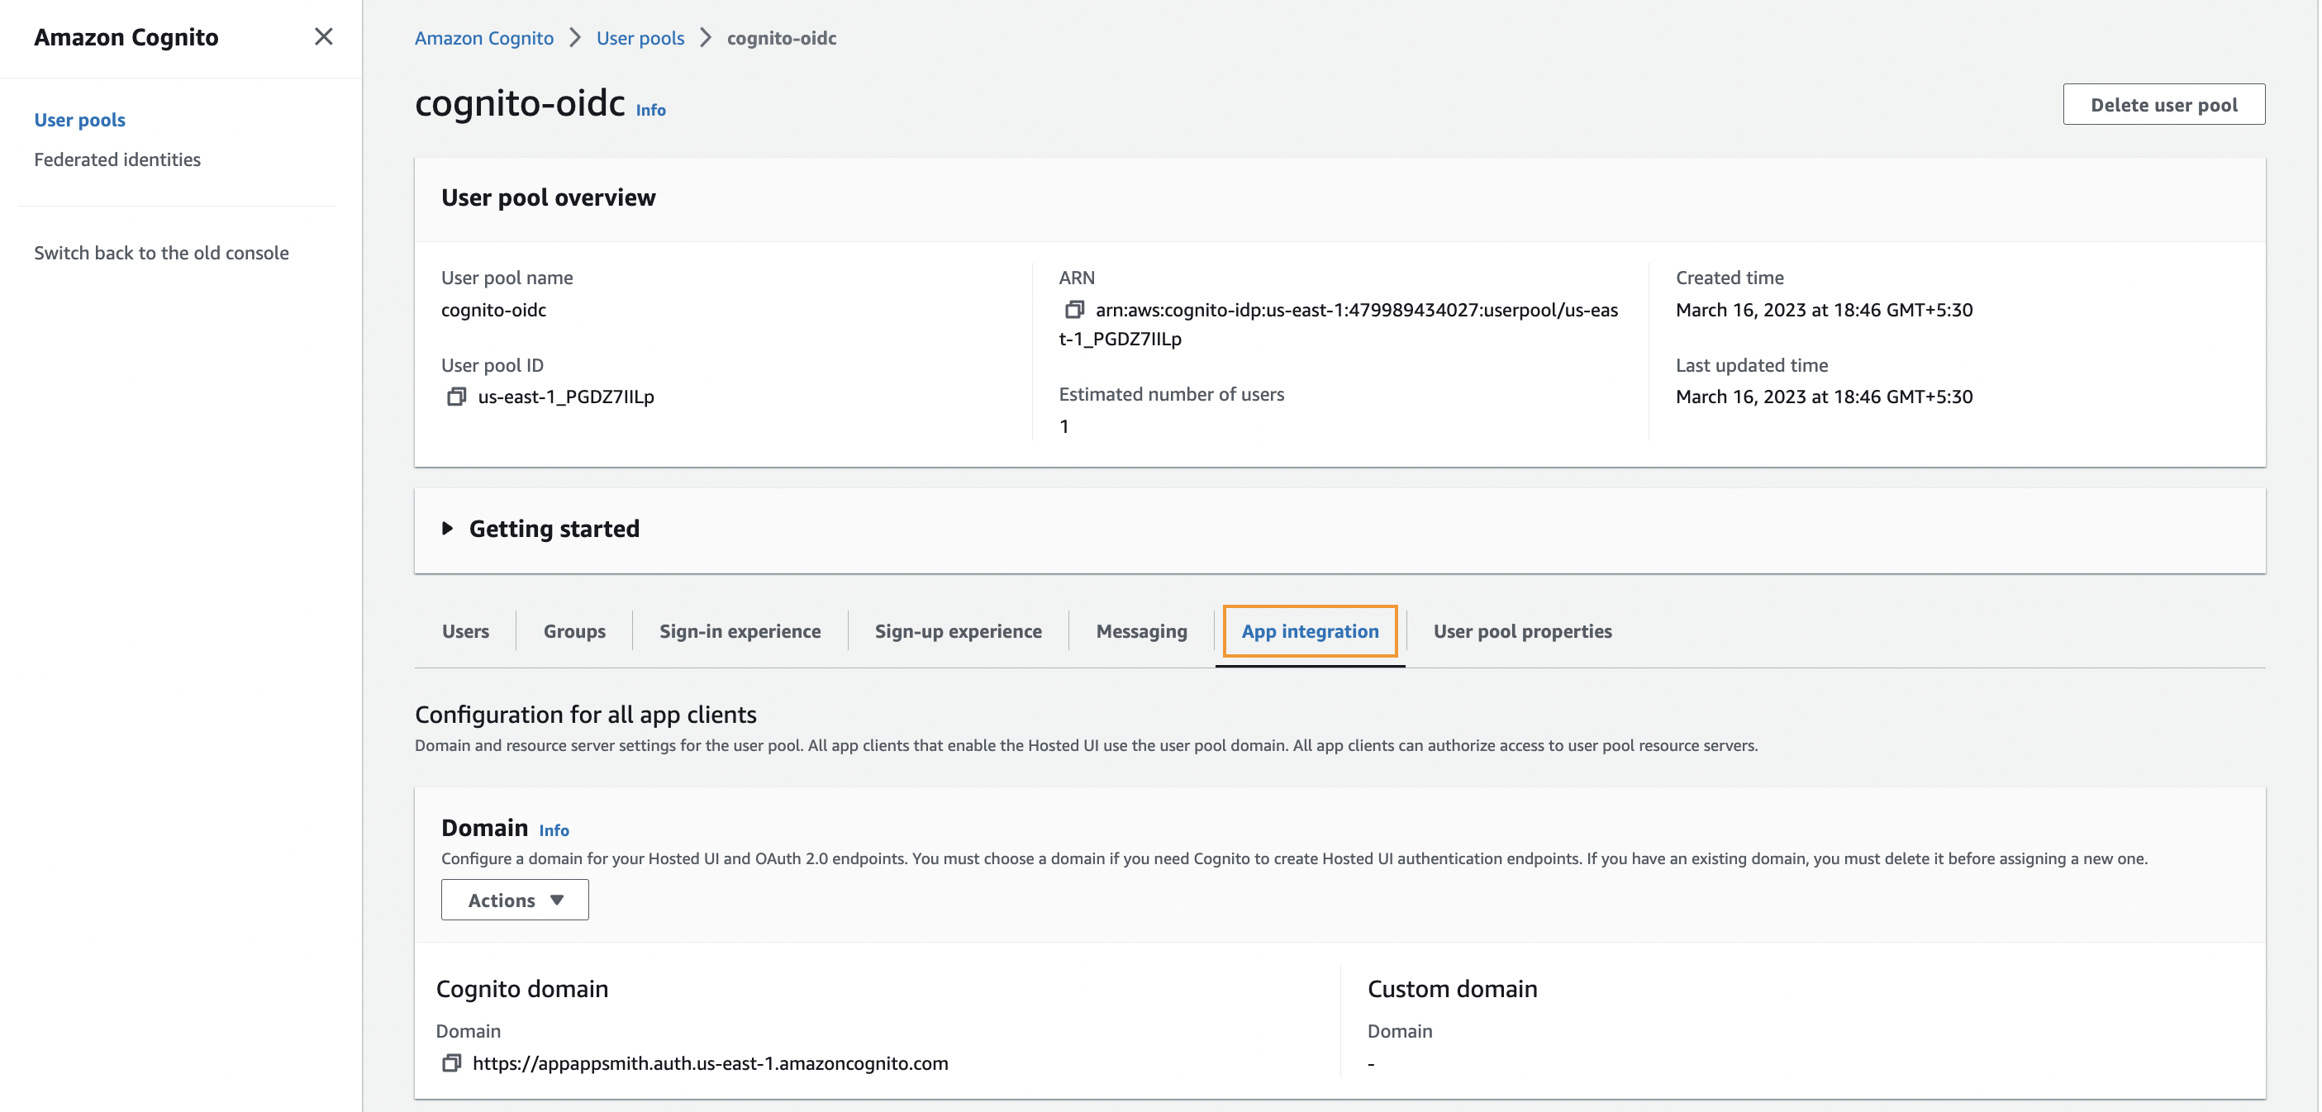This screenshot has width=2322, height=1112.
Task: Copy the user pool ID
Action: (x=456, y=397)
